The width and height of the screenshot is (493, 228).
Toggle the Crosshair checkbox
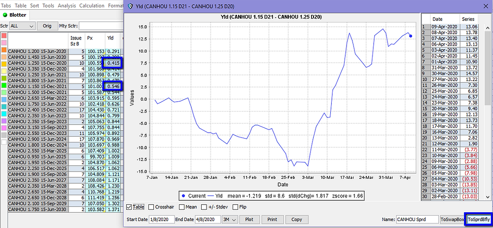click(x=151, y=207)
